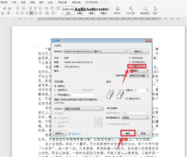Open 选项(O) options button

click(x=60, y=133)
